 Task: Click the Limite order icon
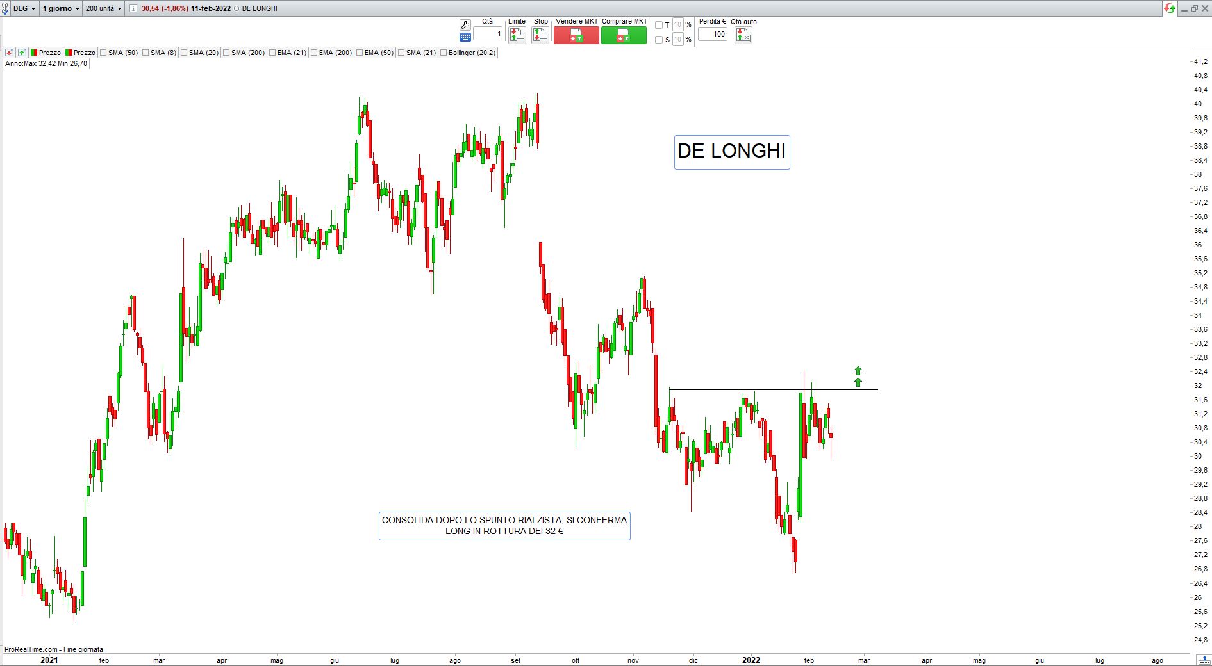point(517,35)
